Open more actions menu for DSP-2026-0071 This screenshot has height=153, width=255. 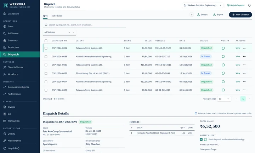tap(244, 90)
